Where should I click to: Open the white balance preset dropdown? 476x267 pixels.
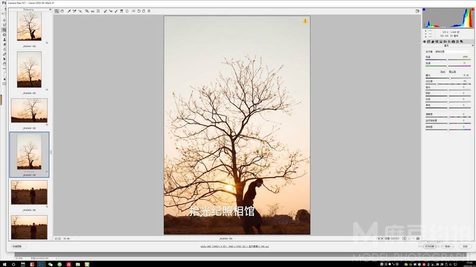pyautogui.click(x=452, y=52)
